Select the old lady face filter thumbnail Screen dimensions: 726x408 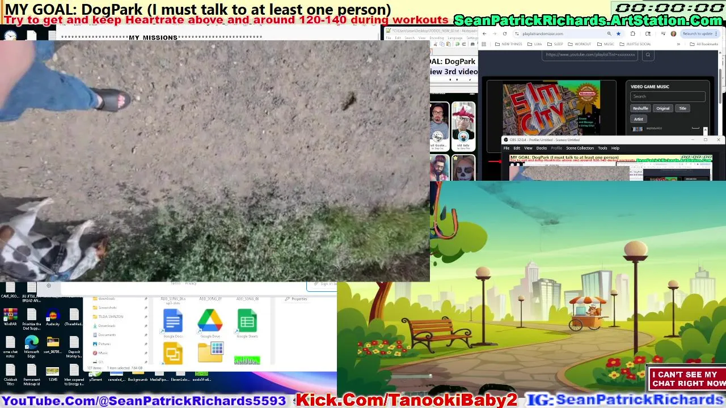463,126
